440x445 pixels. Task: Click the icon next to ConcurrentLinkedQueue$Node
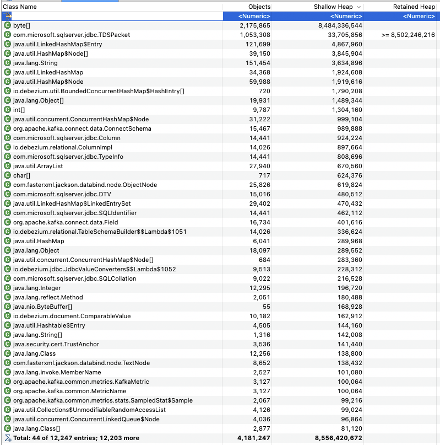click(x=7, y=419)
